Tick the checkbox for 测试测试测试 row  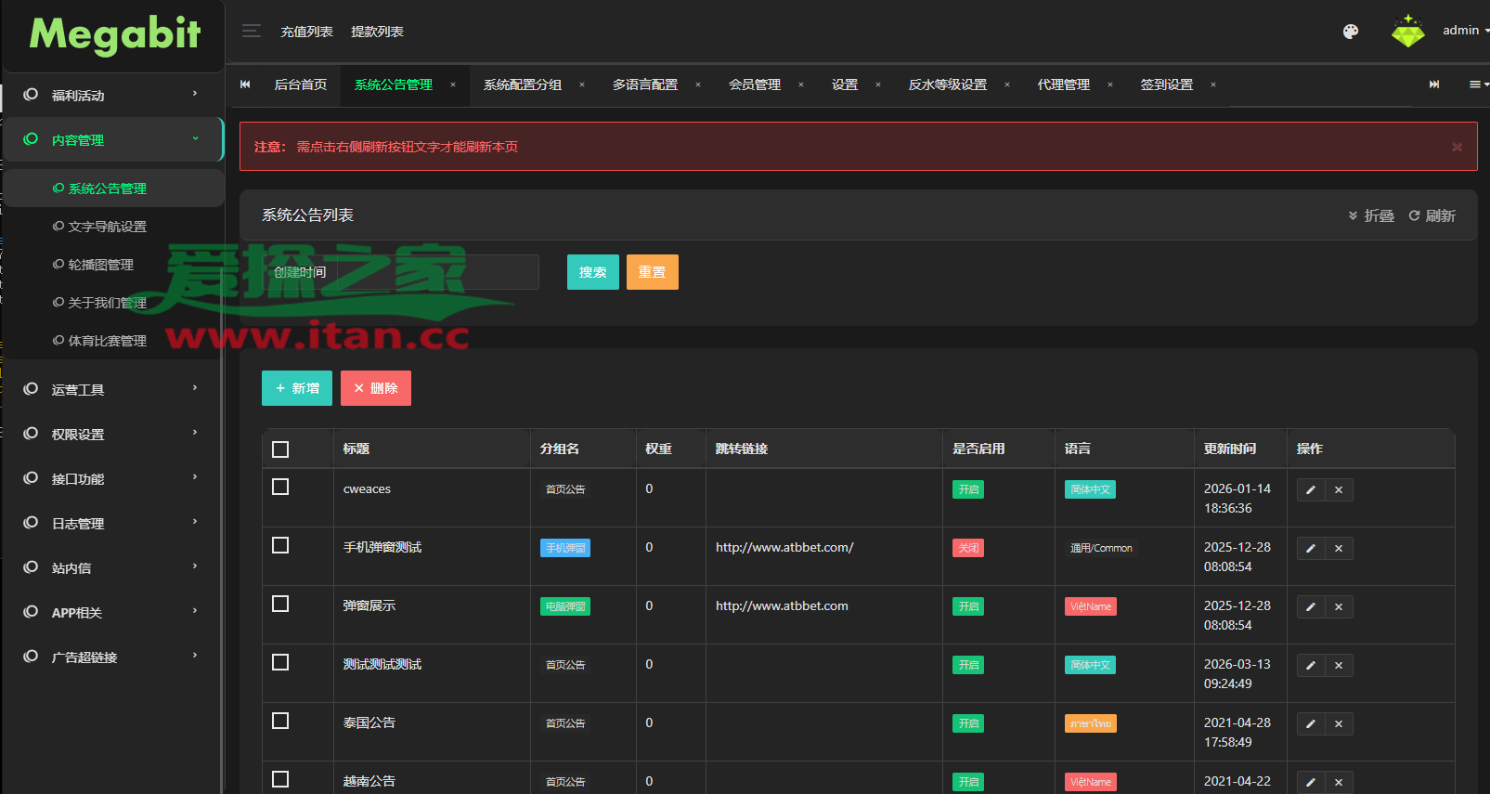pos(280,663)
